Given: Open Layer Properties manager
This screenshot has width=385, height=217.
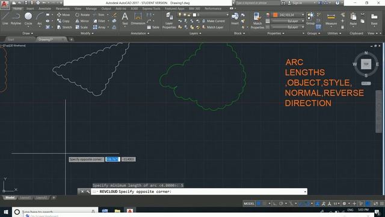Looking at the screenshot, I should (x=169, y=20).
